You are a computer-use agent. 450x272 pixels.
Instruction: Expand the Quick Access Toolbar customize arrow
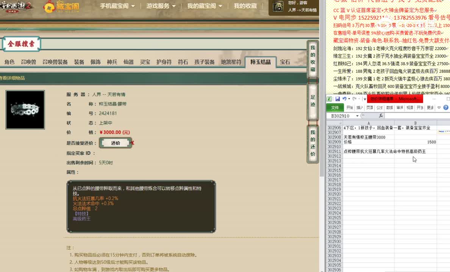pos(365,99)
